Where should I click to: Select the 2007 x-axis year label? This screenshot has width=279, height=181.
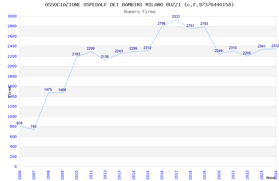(34, 175)
